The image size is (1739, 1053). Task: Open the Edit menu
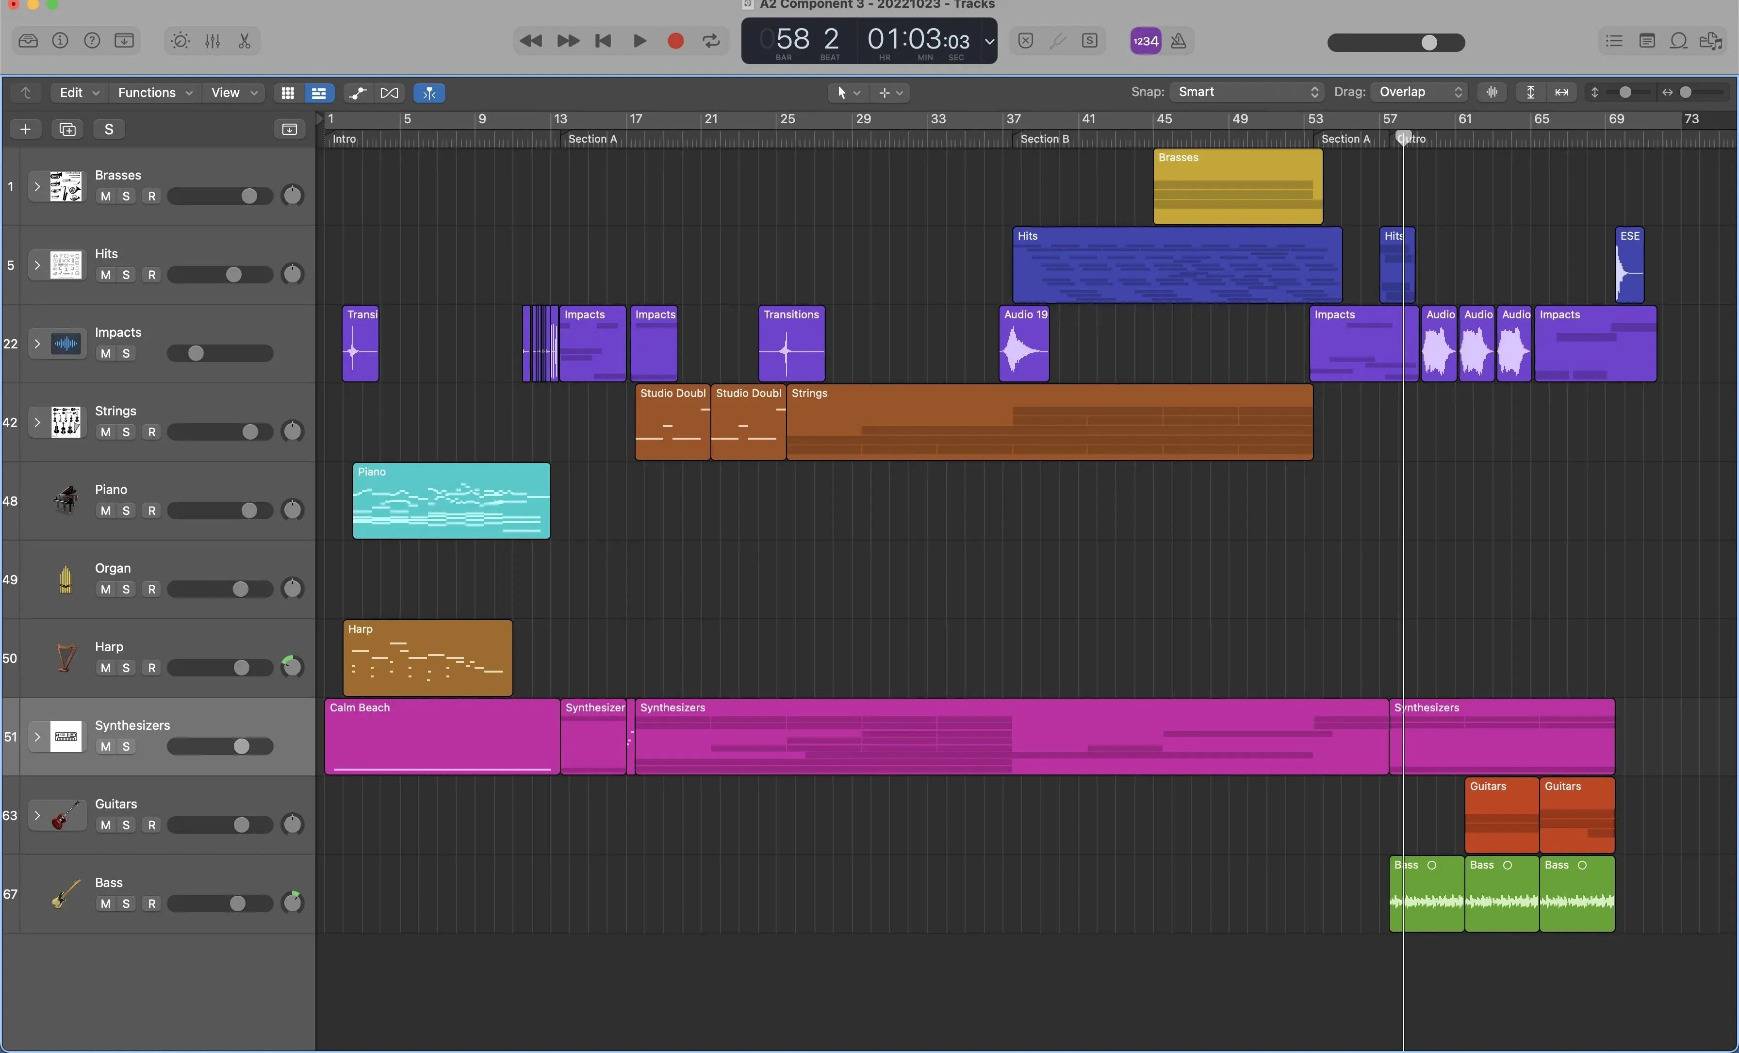point(78,93)
